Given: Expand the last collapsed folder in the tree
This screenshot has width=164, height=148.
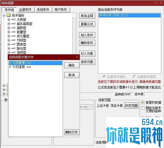Looking at the screenshot, I should pos(4,94).
